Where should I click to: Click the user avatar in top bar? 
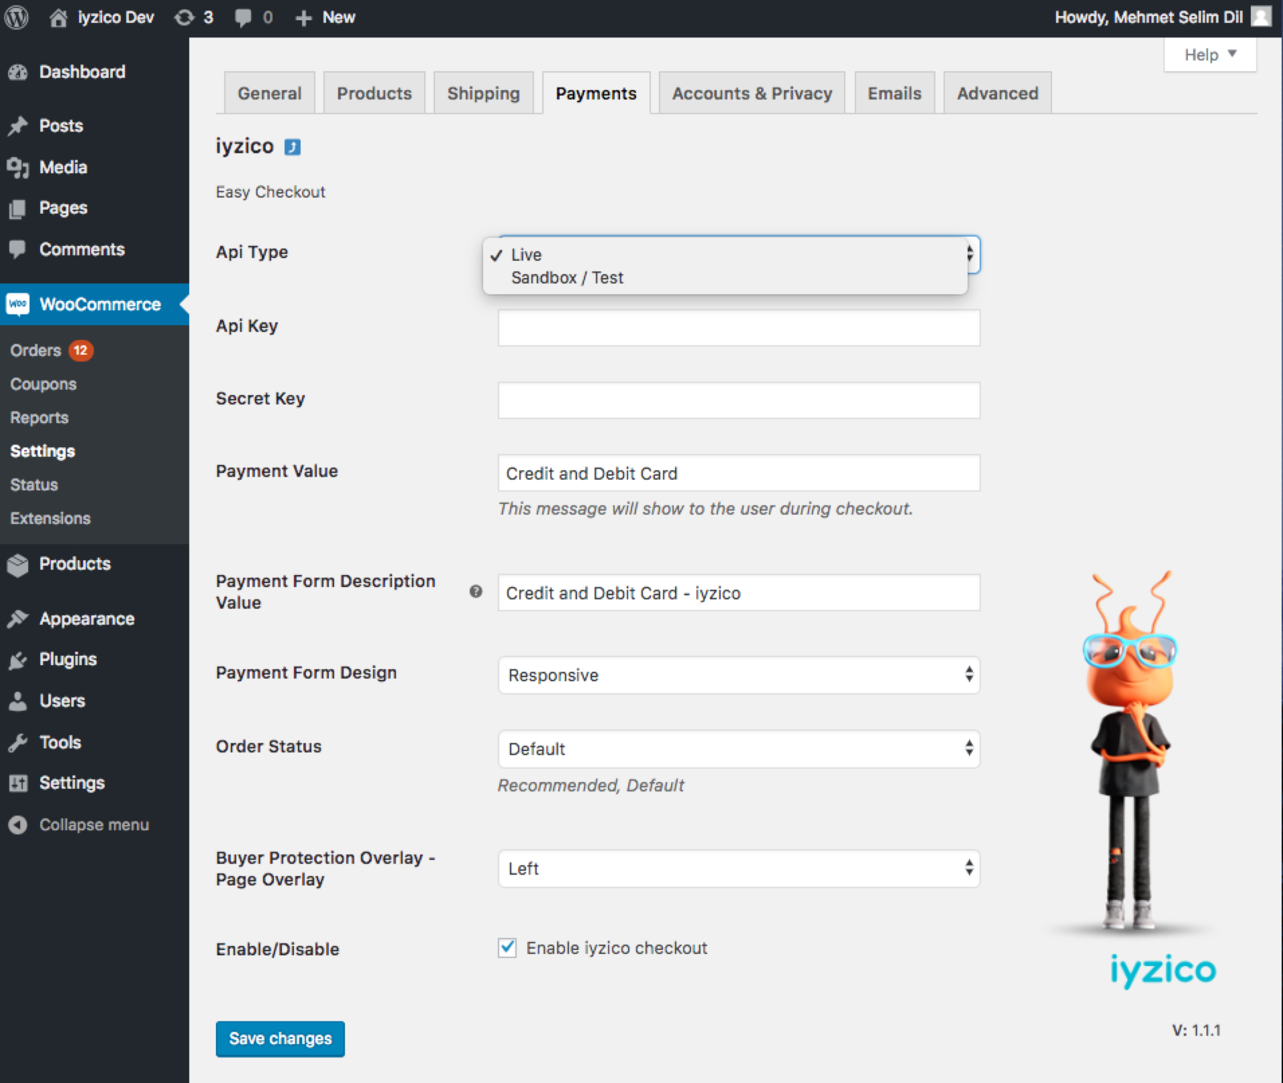[x=1261, y=17]
